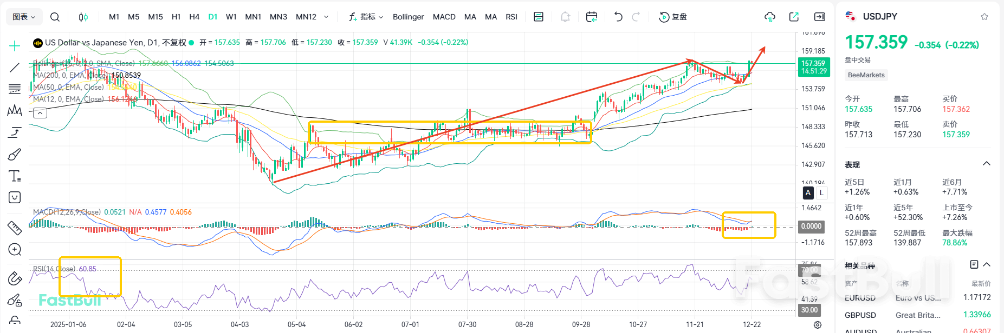The image size is (1004, 333).
Task: Open the 图表 dropdown menu
Action: pos(24,17)
